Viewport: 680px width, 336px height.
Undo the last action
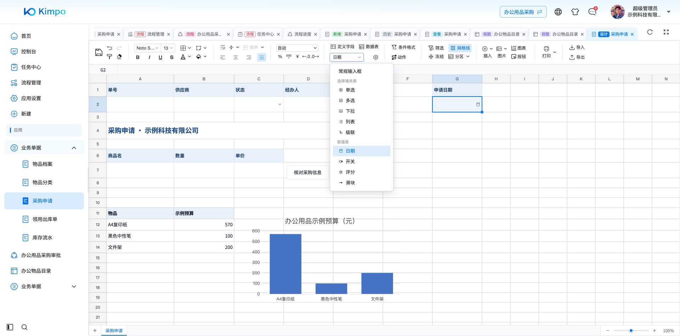coord(109,48)
